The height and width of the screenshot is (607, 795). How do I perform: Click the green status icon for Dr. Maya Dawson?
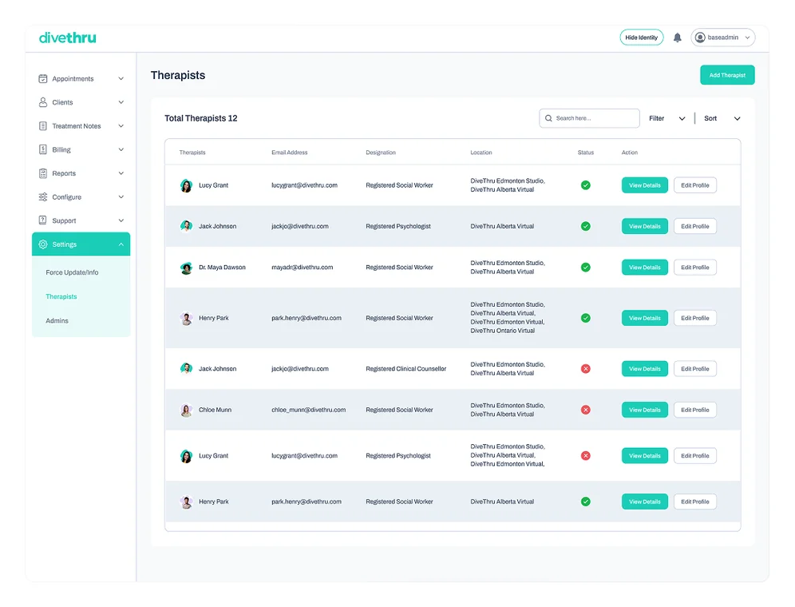click(586, 268)
